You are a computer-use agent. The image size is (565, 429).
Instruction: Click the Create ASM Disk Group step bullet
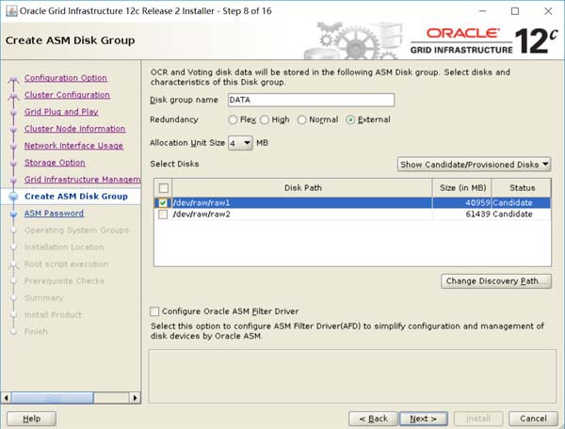pyautogui.click(x=14, y=197)
